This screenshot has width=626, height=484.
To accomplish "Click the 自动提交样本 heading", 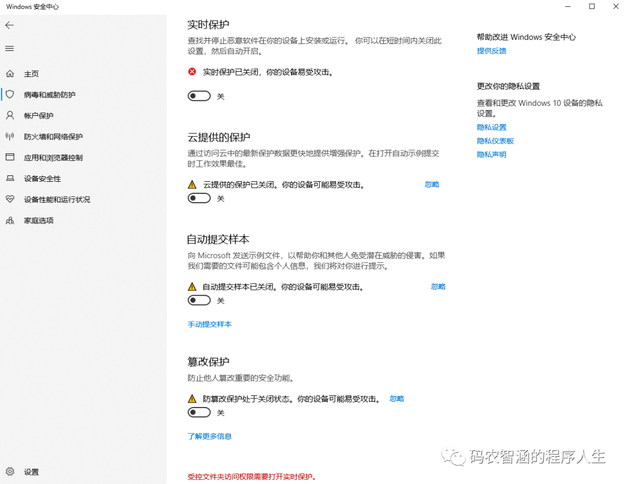I will [x=218, y=239].
